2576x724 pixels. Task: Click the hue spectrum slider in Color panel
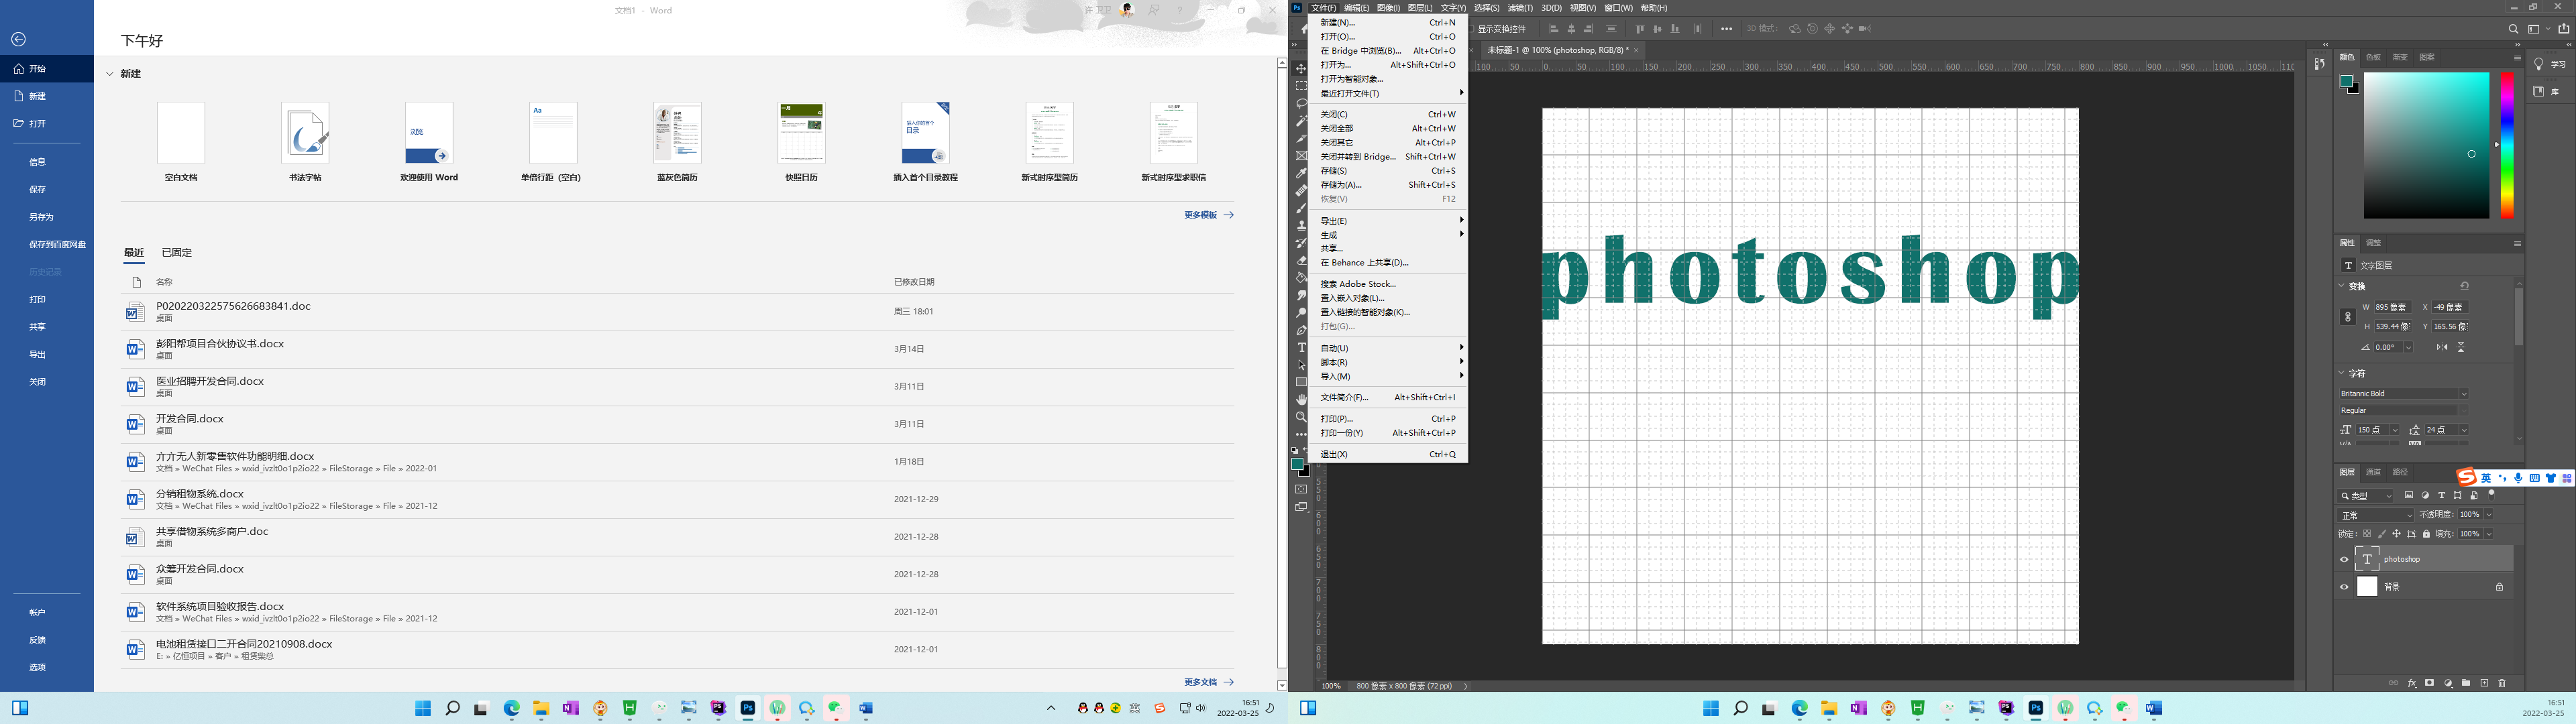pyautogui.click(x=2507, y=145)
